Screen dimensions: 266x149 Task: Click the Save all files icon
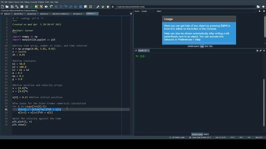[x=17, y=7]
